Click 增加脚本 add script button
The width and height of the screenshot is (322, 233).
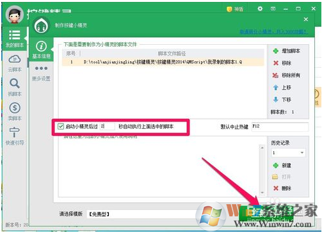[287, 51]
